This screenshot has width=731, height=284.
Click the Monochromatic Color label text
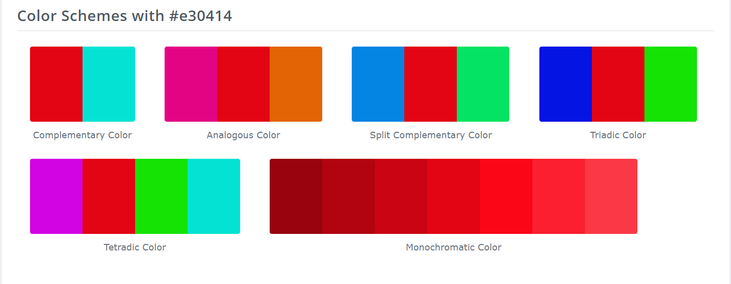click(x=453, y=247)
